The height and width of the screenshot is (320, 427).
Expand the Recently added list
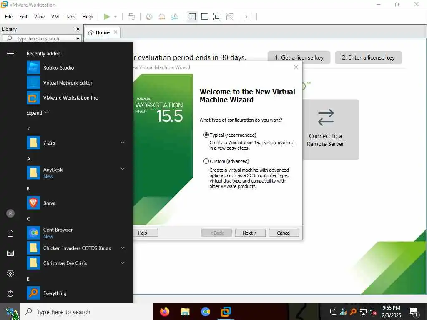[37, 112]
